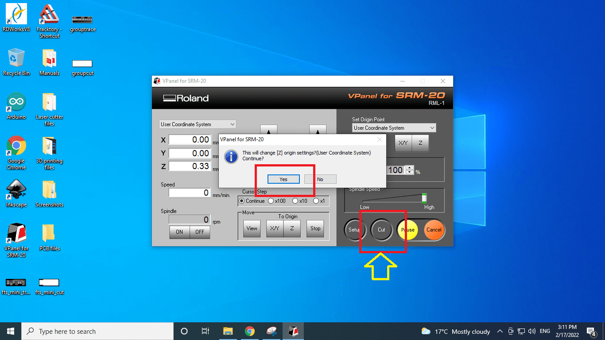Open the coordinate system dropdown above X value
The image size is (605, 340).
[x=198, y=124]
